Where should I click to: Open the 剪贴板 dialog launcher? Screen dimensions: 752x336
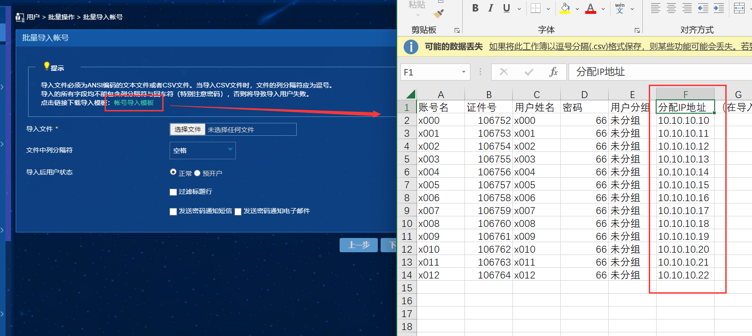457,30
